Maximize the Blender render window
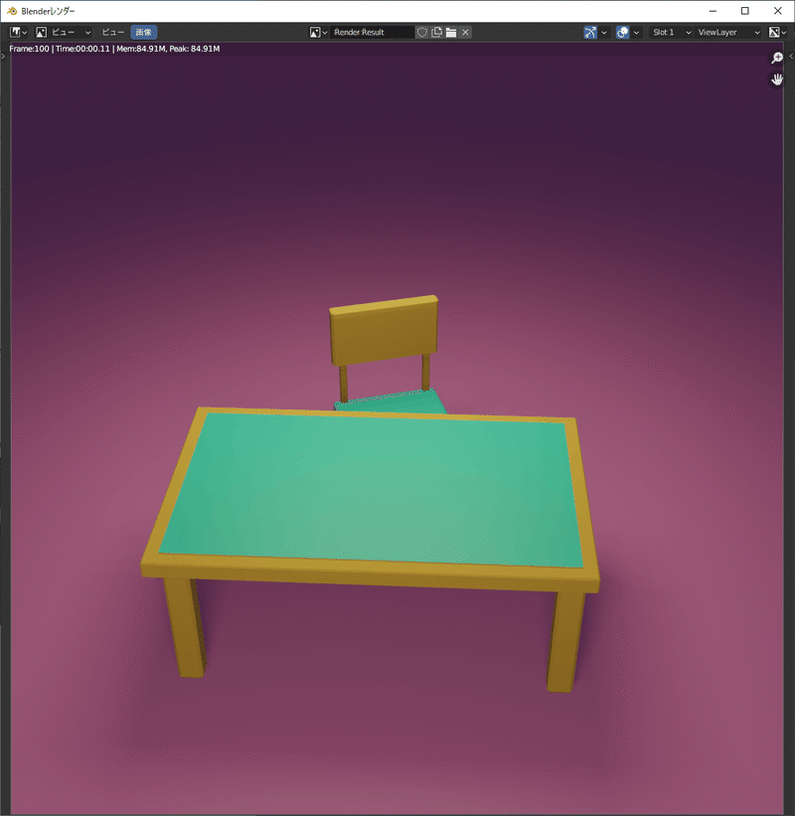Screen dimensions: 795x816 click(x=745, y=11)
